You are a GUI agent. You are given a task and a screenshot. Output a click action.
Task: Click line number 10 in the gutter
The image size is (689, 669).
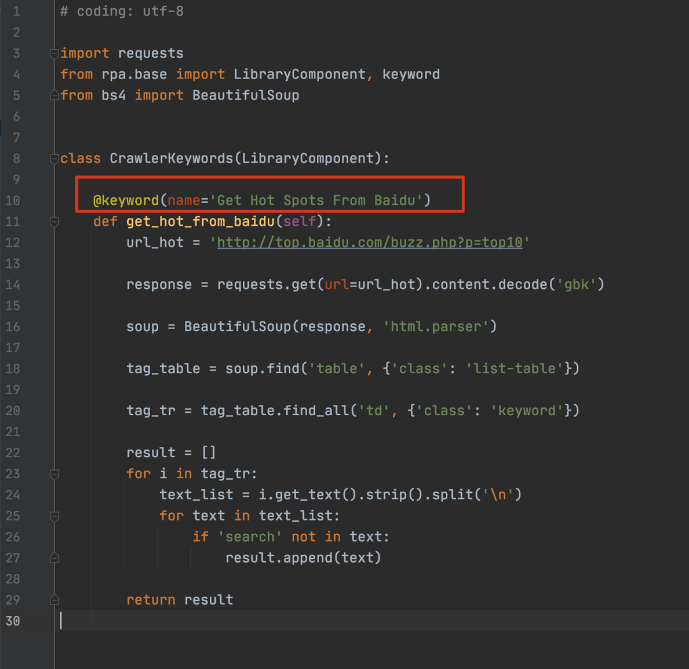tap(13, 201)
